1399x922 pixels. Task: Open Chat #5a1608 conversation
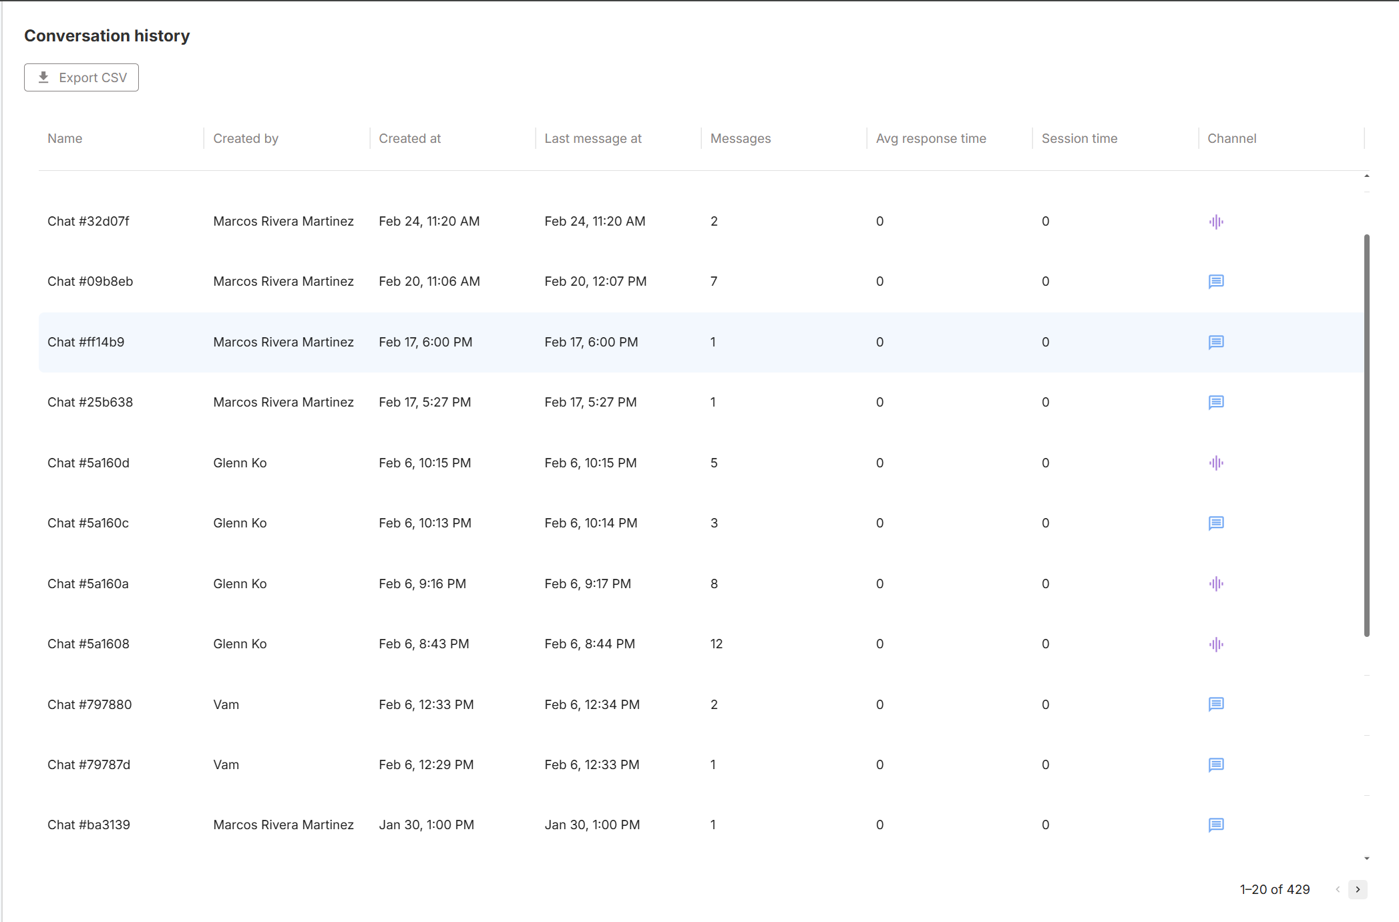click(x=88, y=644)
